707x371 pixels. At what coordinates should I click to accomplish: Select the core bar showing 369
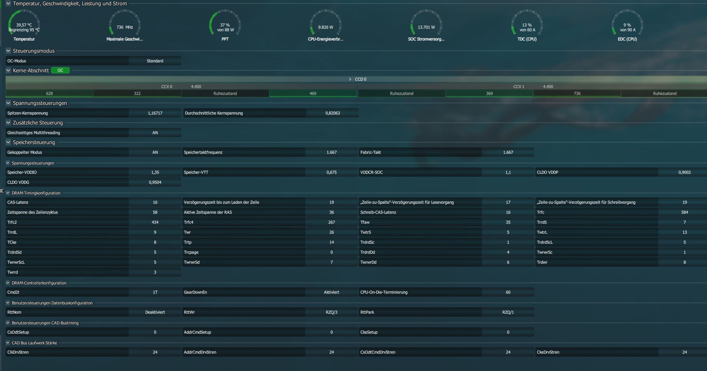[489, 93]
